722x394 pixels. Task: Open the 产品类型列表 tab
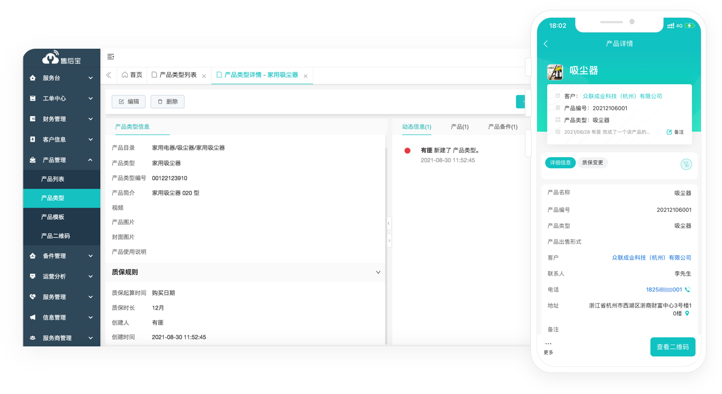pyautogui.click(x=178, y=75)
